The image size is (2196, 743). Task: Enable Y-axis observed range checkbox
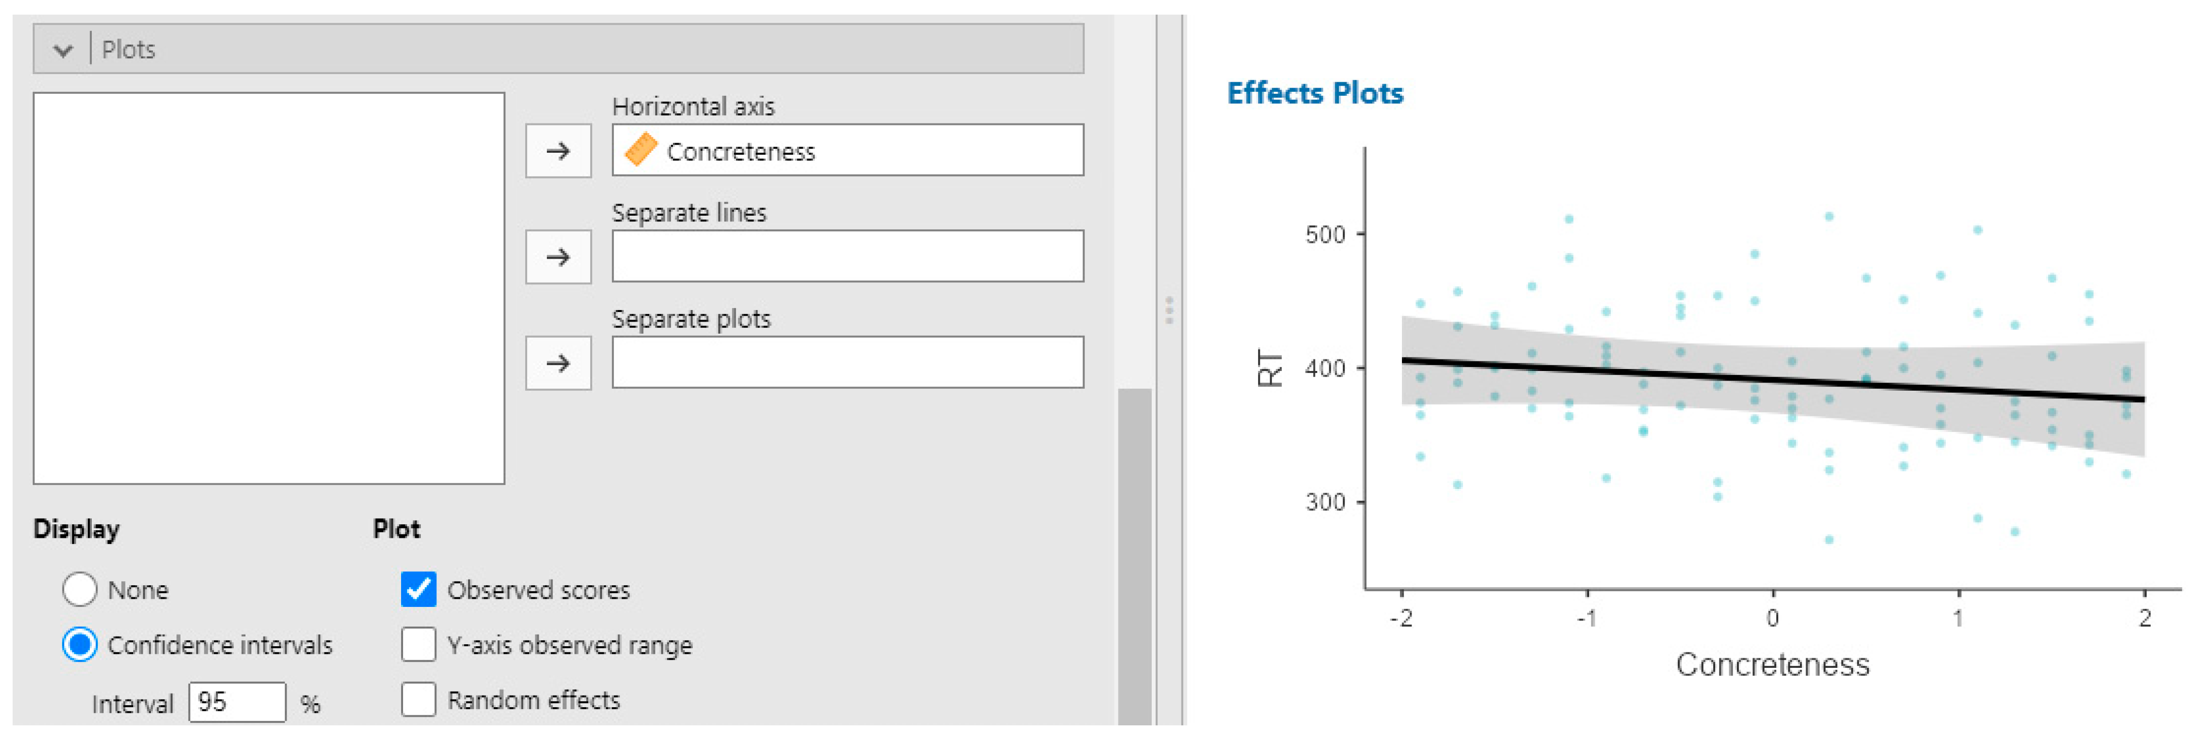tap(419, 645)
